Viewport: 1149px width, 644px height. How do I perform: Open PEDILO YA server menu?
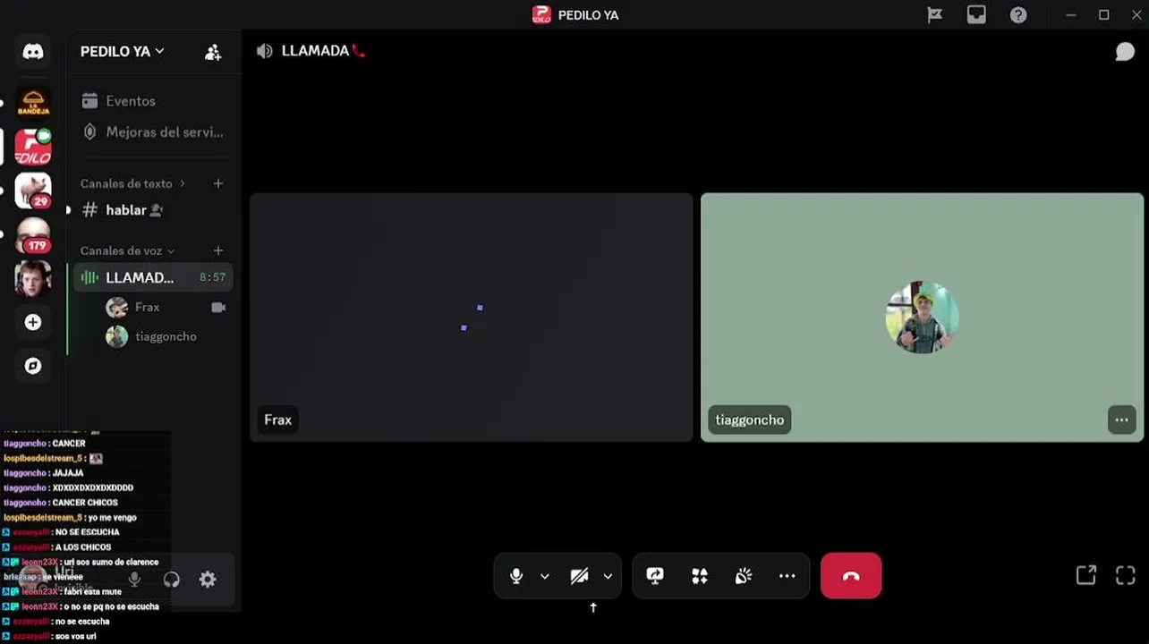(x=123, y=52)
